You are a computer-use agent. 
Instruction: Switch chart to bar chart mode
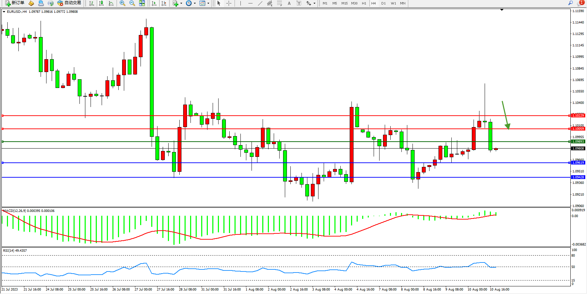click(x=92, y=3)
